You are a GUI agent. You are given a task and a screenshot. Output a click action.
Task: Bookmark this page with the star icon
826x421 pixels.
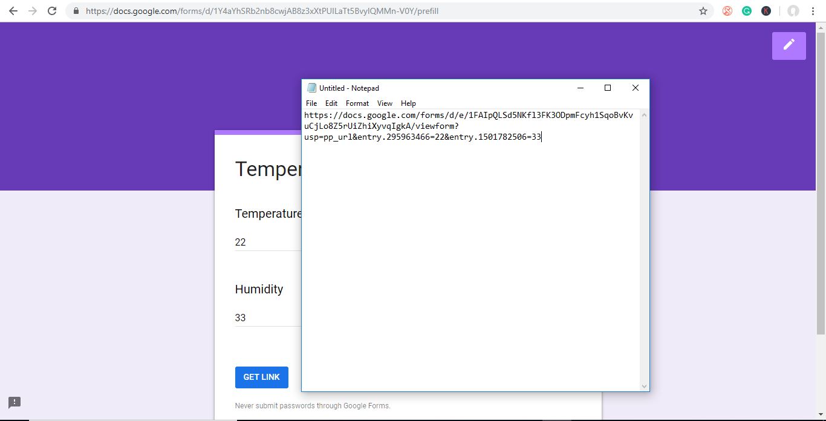click(x=703, y=11)
